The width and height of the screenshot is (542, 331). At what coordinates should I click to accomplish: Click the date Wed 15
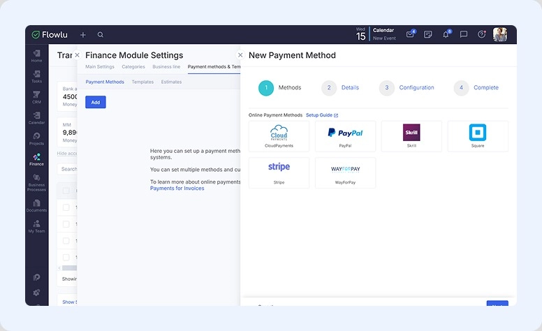(x=360, y=34)
